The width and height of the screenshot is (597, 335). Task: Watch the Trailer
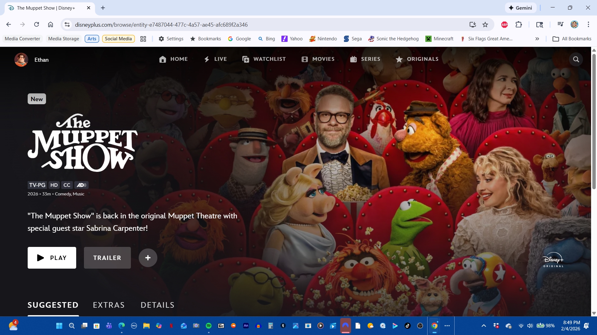tap(107, 258)
